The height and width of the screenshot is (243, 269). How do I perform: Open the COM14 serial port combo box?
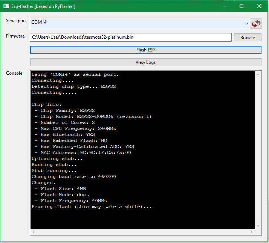(136, 23)
